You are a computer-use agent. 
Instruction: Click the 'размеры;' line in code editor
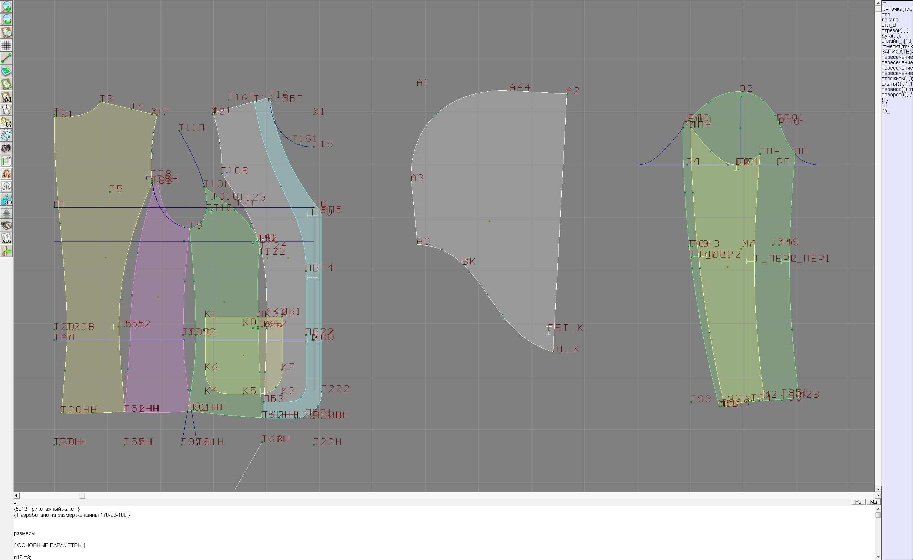point(25,533)
